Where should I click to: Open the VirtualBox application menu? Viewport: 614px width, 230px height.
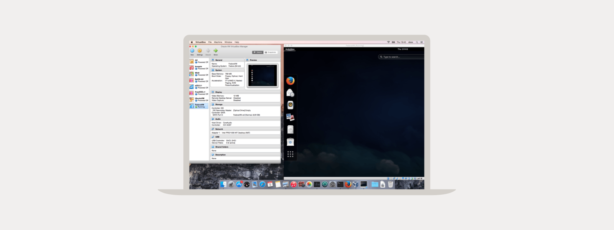[200, 42]
